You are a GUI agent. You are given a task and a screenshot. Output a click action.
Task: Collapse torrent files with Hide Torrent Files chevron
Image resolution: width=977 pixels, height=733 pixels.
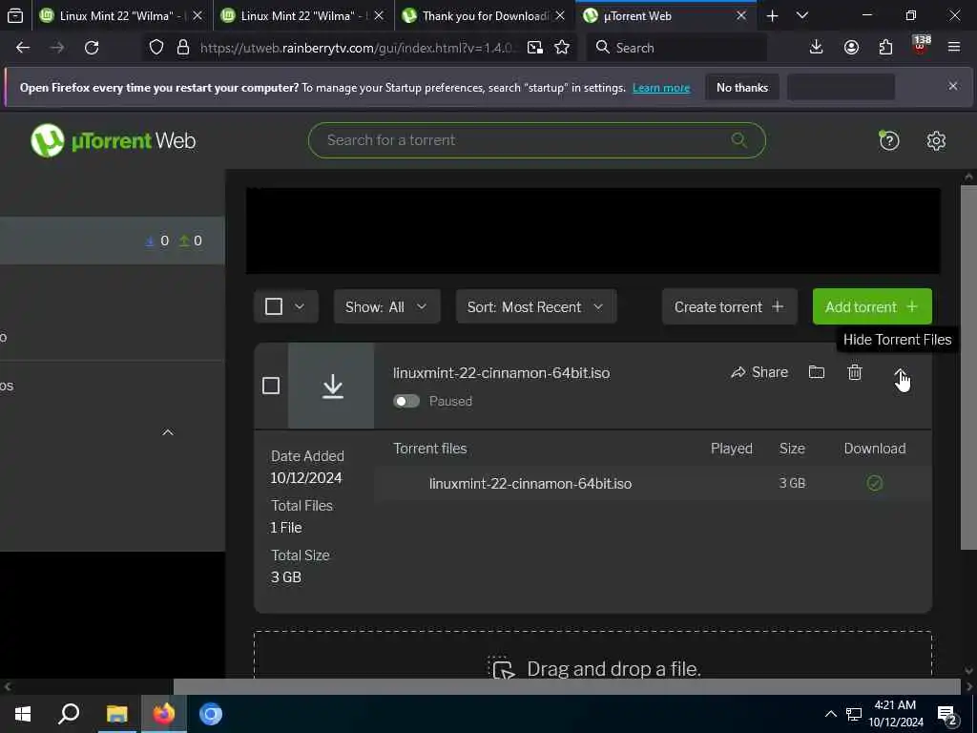coord(901,374)
